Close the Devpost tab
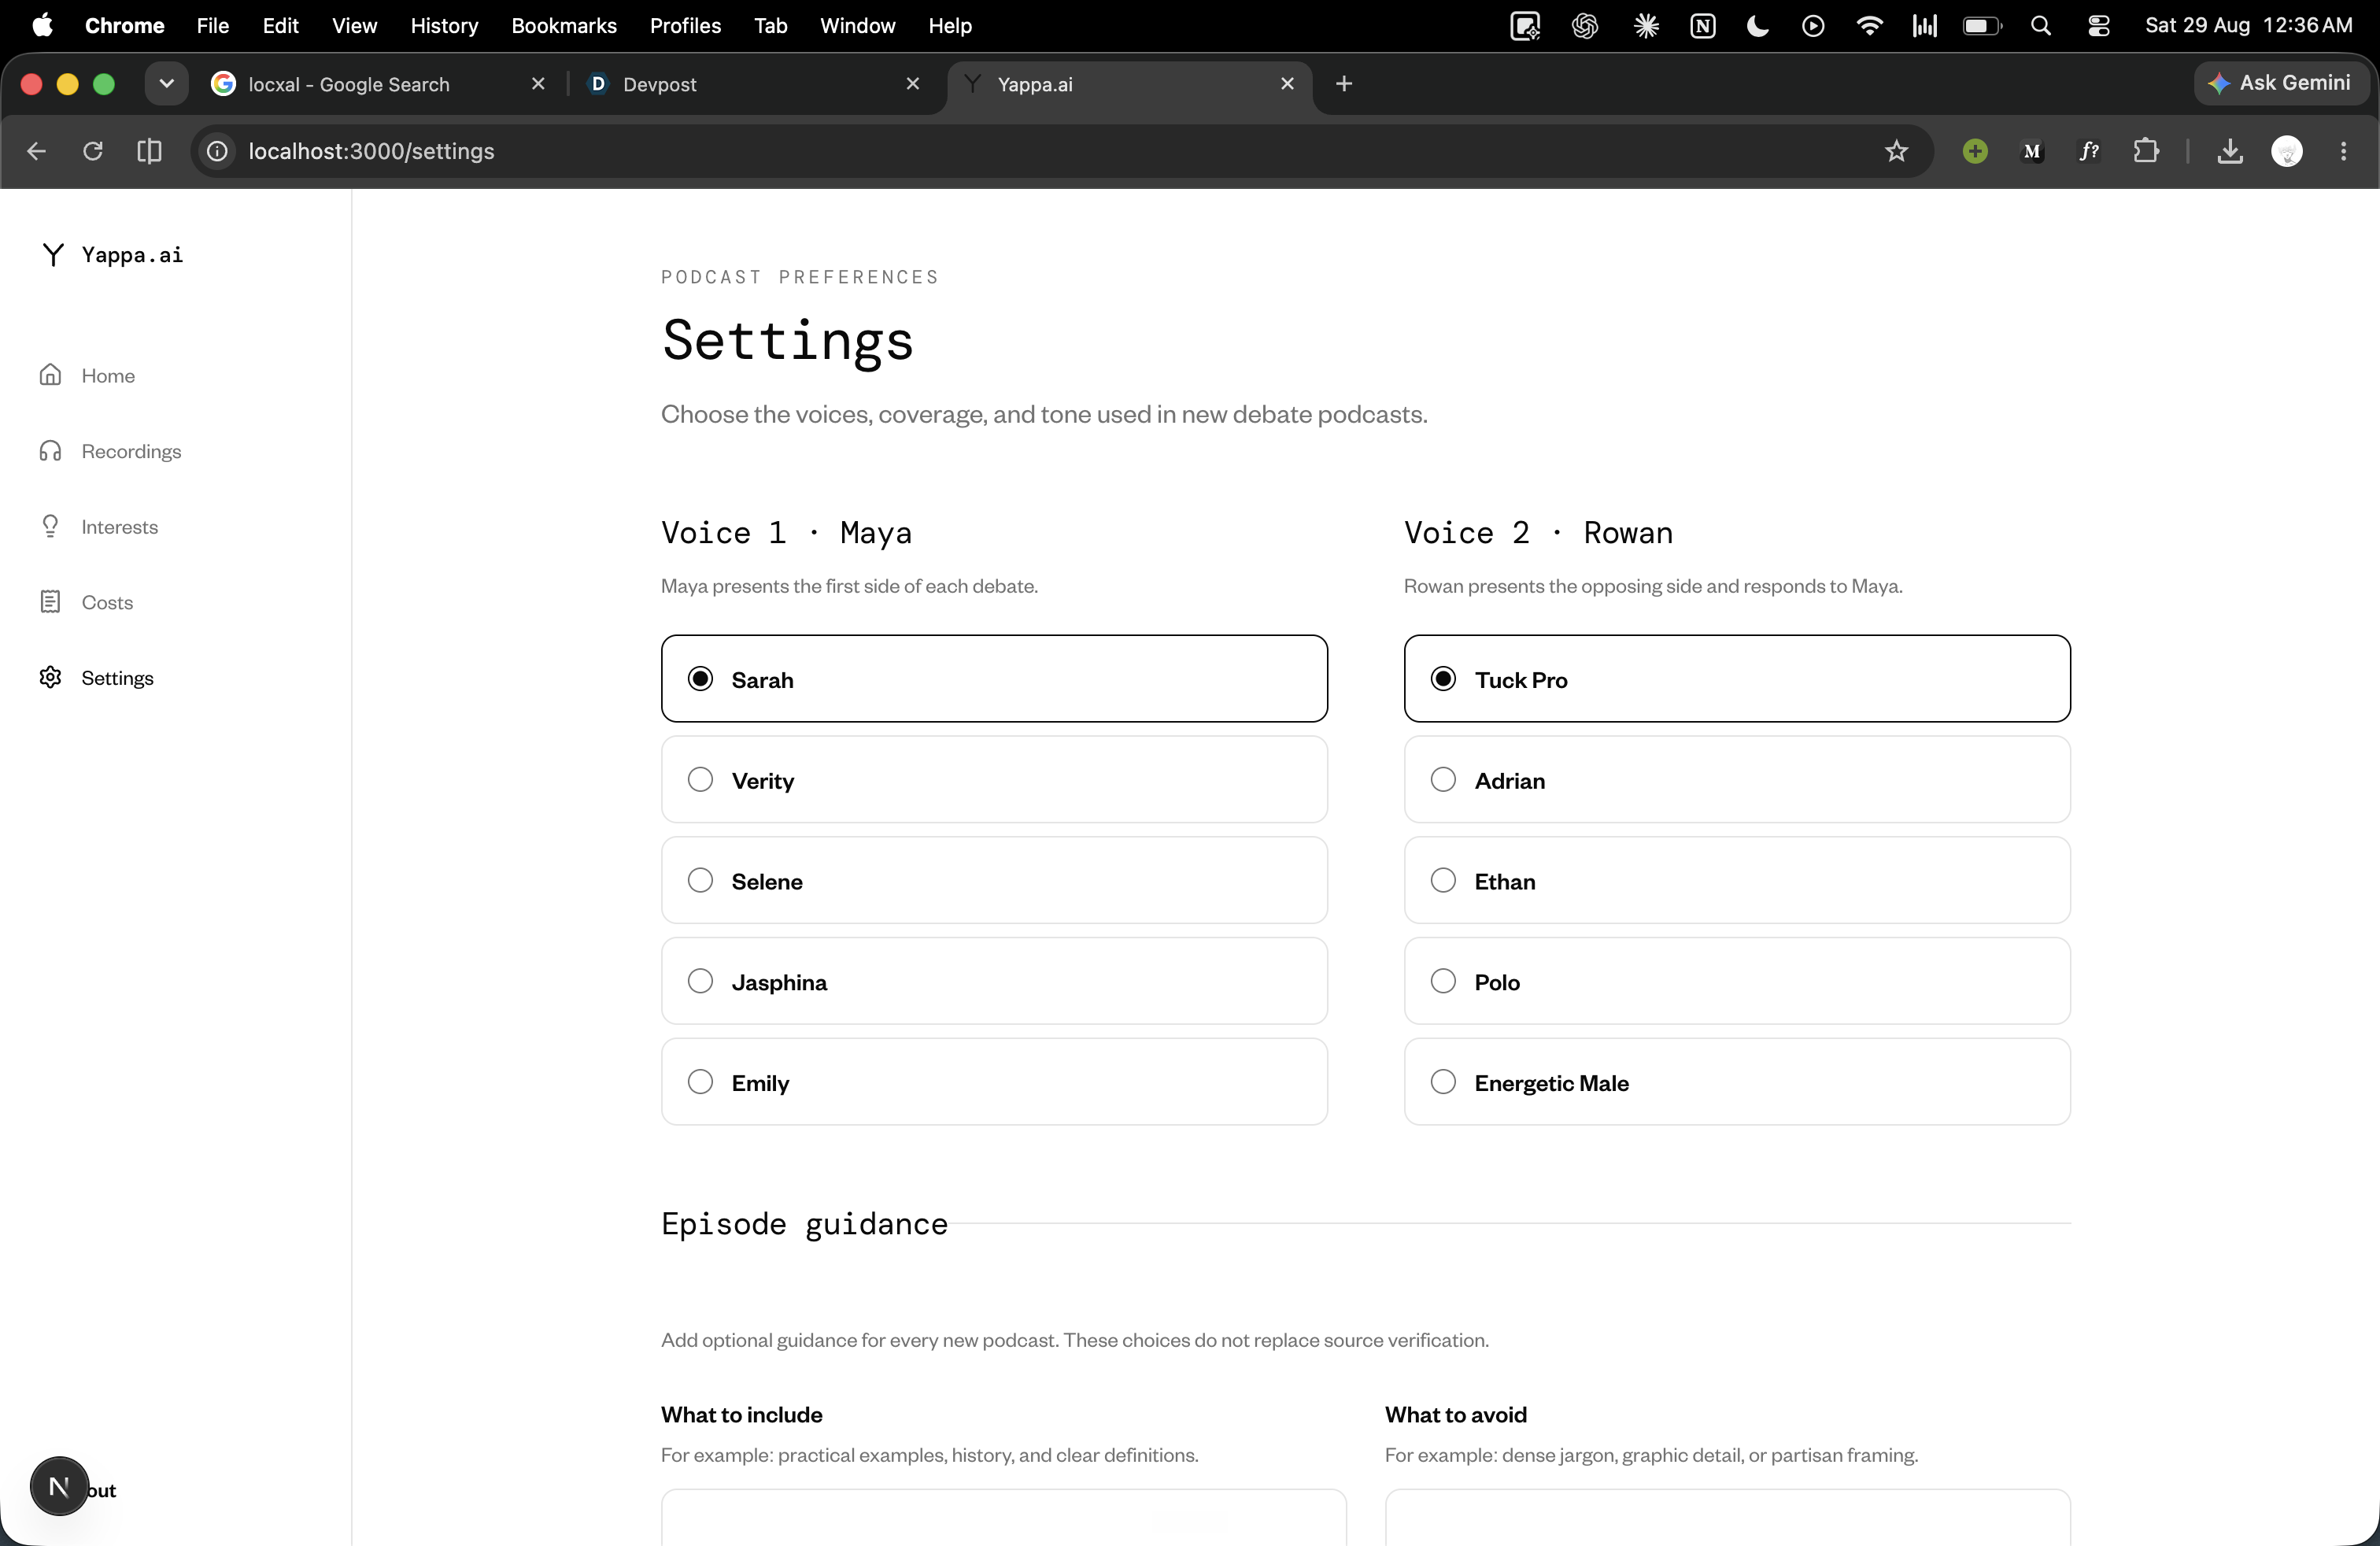This screenshot has width=2380, height=1546. click(x=912, y=84)
